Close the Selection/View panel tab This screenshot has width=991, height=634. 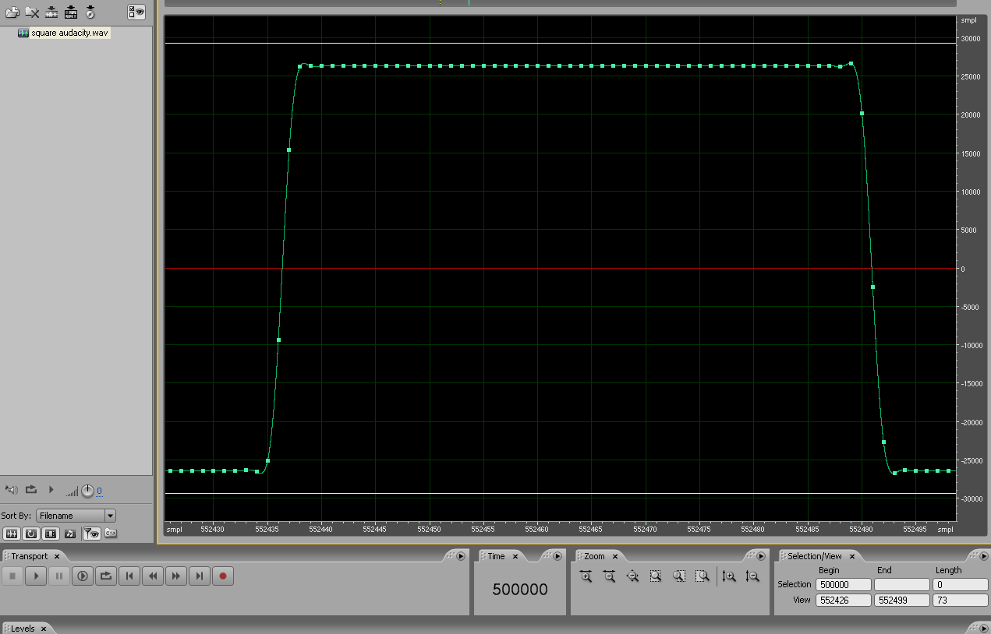pyautogui.click(x=851, y=557)
